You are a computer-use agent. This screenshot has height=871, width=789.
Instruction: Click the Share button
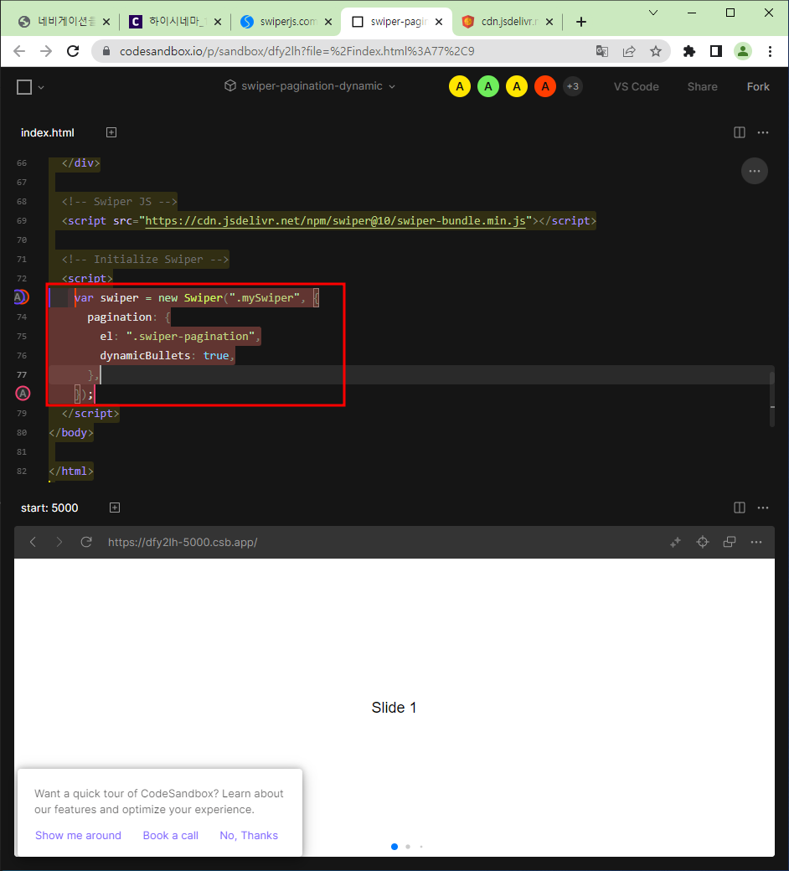[x=703, y=86]
